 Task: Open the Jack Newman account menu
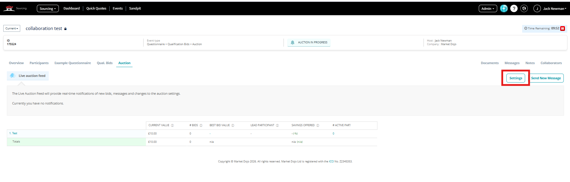pos(555,9)
